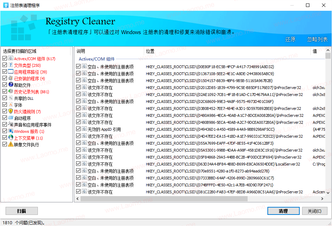Viewport: 332px width, 226px height.
Task: Click the 清理 button
Action: (x=283, y=211)
